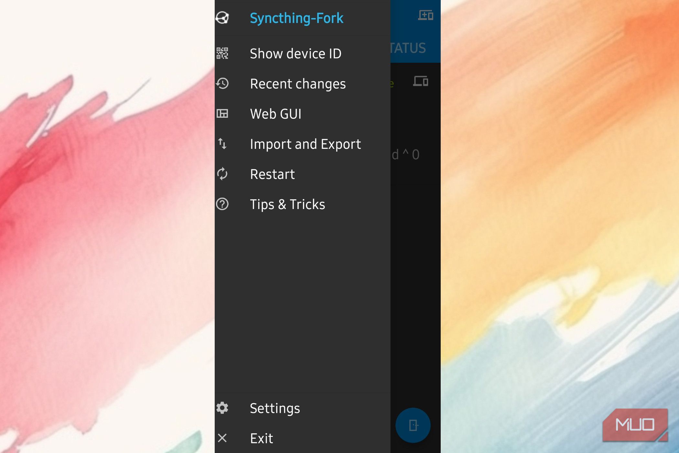
Task: Tap the question mark Tips icon
Action: click(x=222, y=204)
